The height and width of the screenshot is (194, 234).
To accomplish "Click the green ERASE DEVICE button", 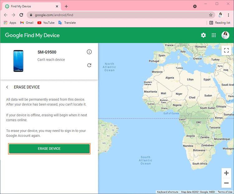I will tap(49, 149).
